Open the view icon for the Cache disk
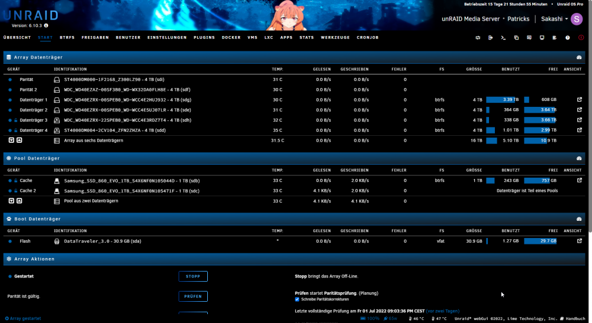 579,180
